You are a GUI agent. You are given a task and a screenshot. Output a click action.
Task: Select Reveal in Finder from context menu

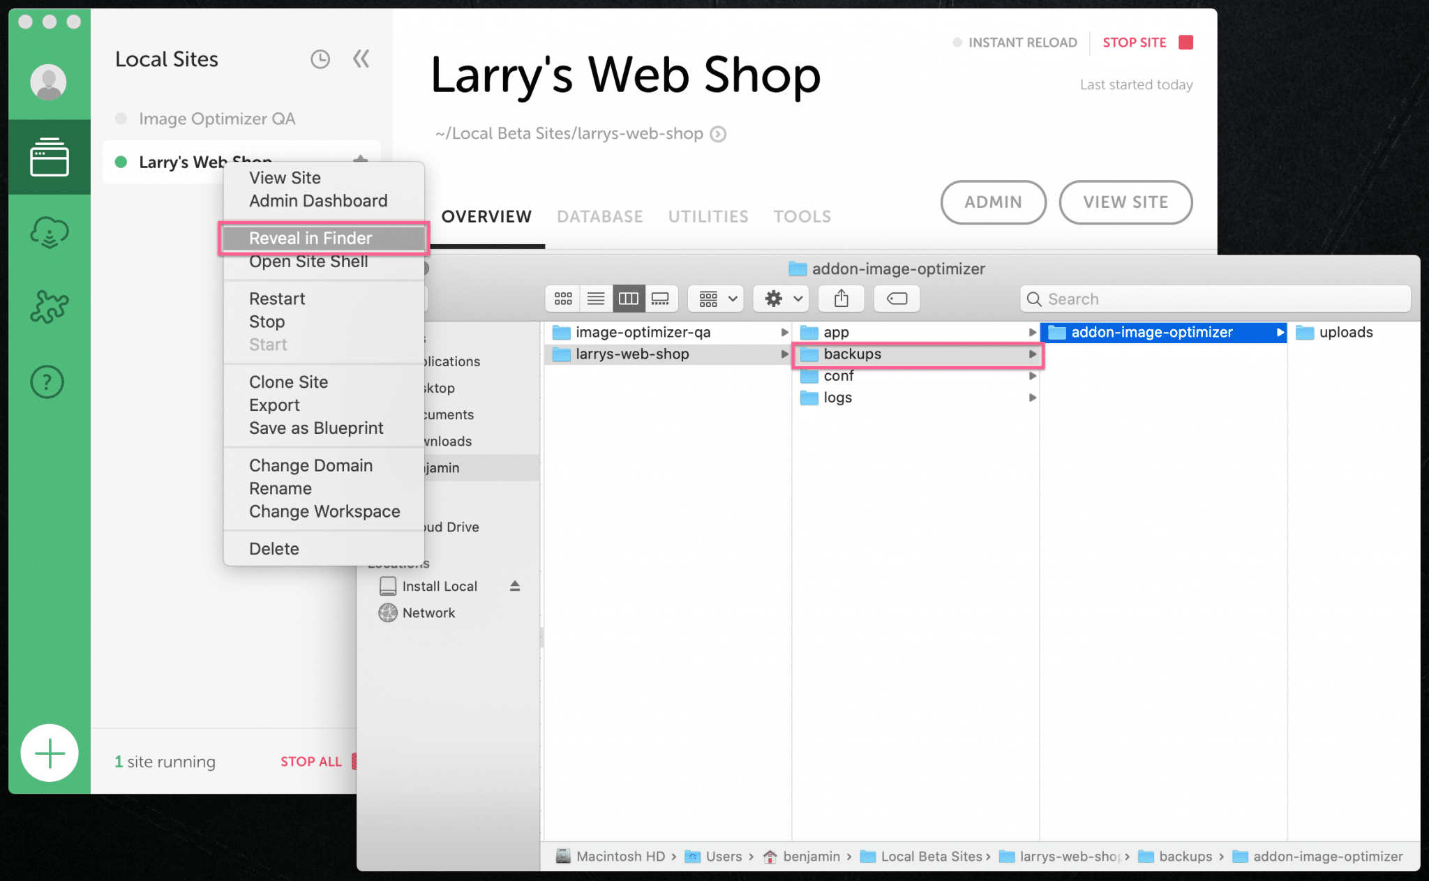[310, 238]
